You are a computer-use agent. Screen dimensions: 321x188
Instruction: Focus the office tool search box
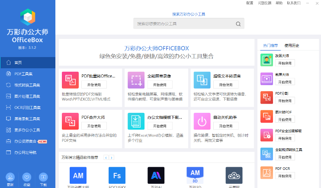coord(184,24)
